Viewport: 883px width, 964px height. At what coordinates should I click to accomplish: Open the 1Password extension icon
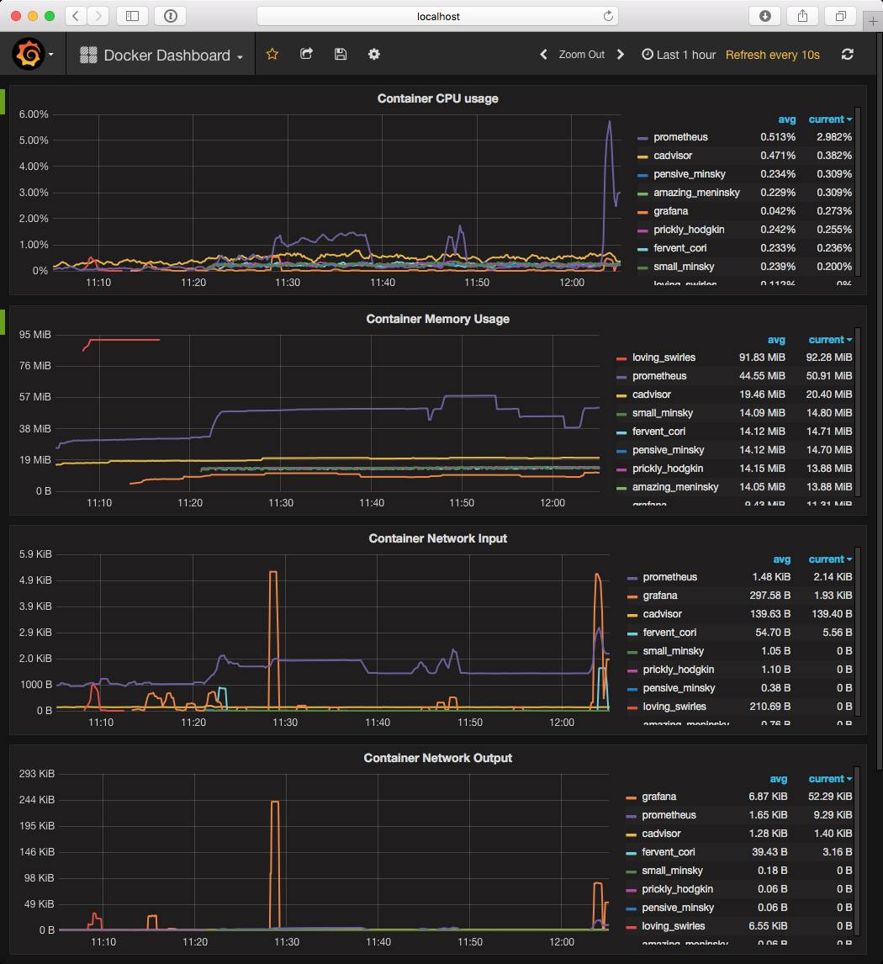[x=170, y=16]
